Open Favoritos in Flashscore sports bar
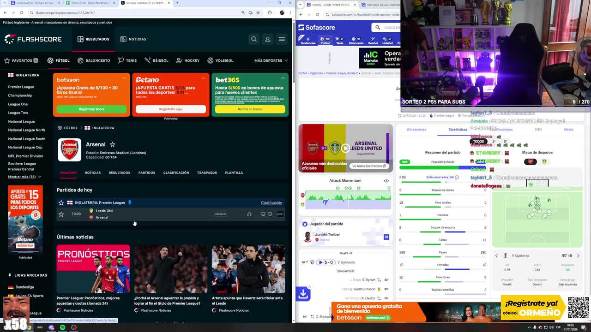 point(21,60)
